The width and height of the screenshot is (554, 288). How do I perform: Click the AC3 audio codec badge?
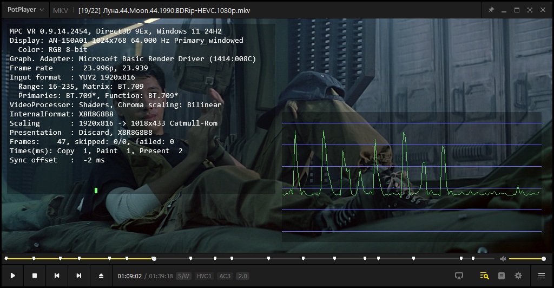(x=225, y=276)
